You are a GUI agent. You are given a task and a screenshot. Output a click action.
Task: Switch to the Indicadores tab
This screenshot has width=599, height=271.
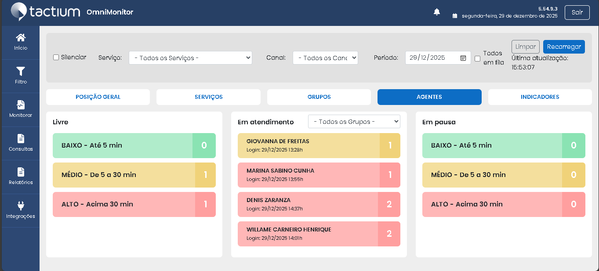click(540, 97)
